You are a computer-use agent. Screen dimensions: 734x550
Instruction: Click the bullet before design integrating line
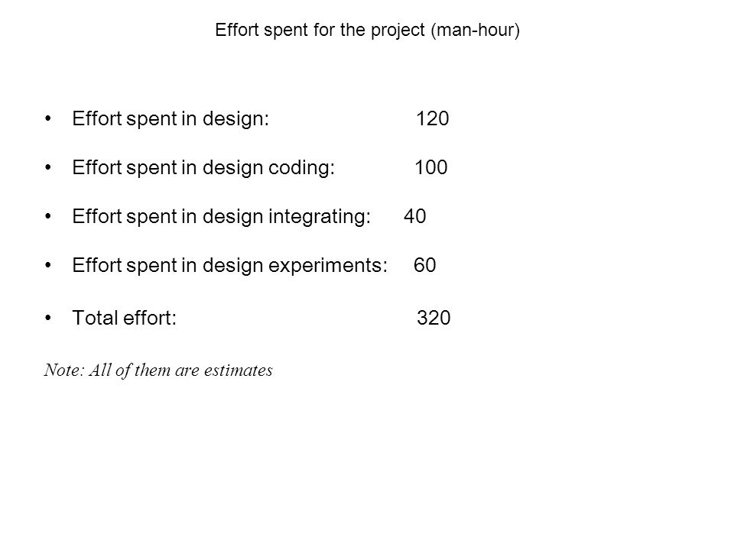tap(47, 216)
